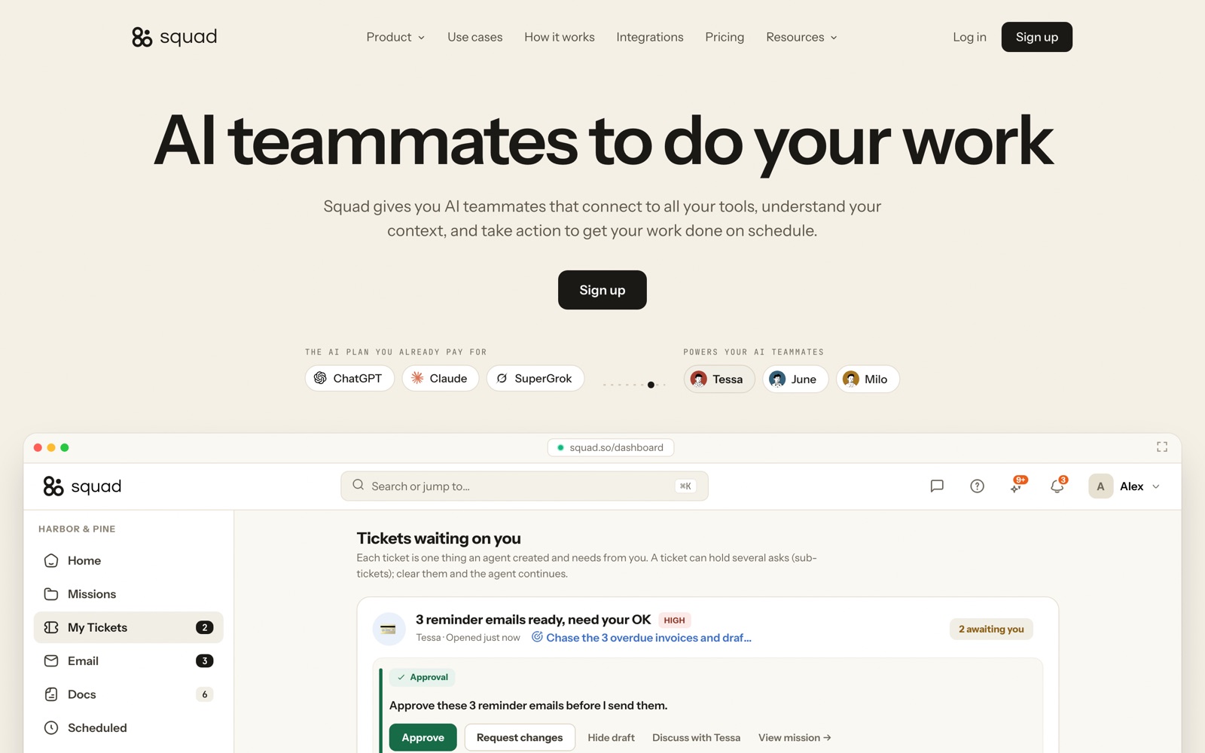The width and height of the screenshot is (1205, 753).
Task: Click the Sign up button in the top navigation
Action: coord(1036,37)
